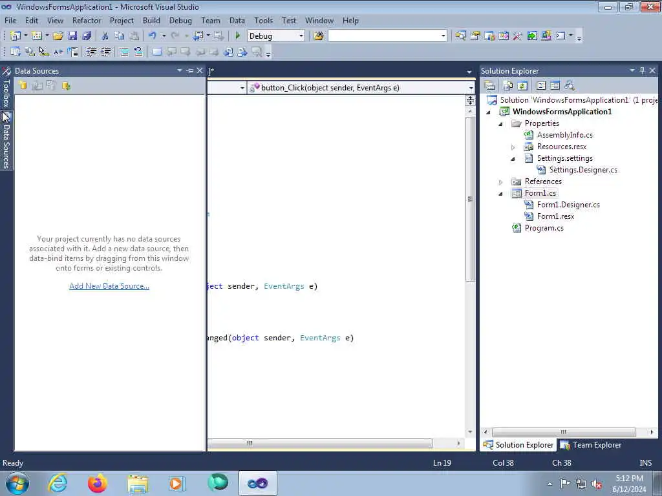Decrease line indent in text editor toolbar

point(92,52)
